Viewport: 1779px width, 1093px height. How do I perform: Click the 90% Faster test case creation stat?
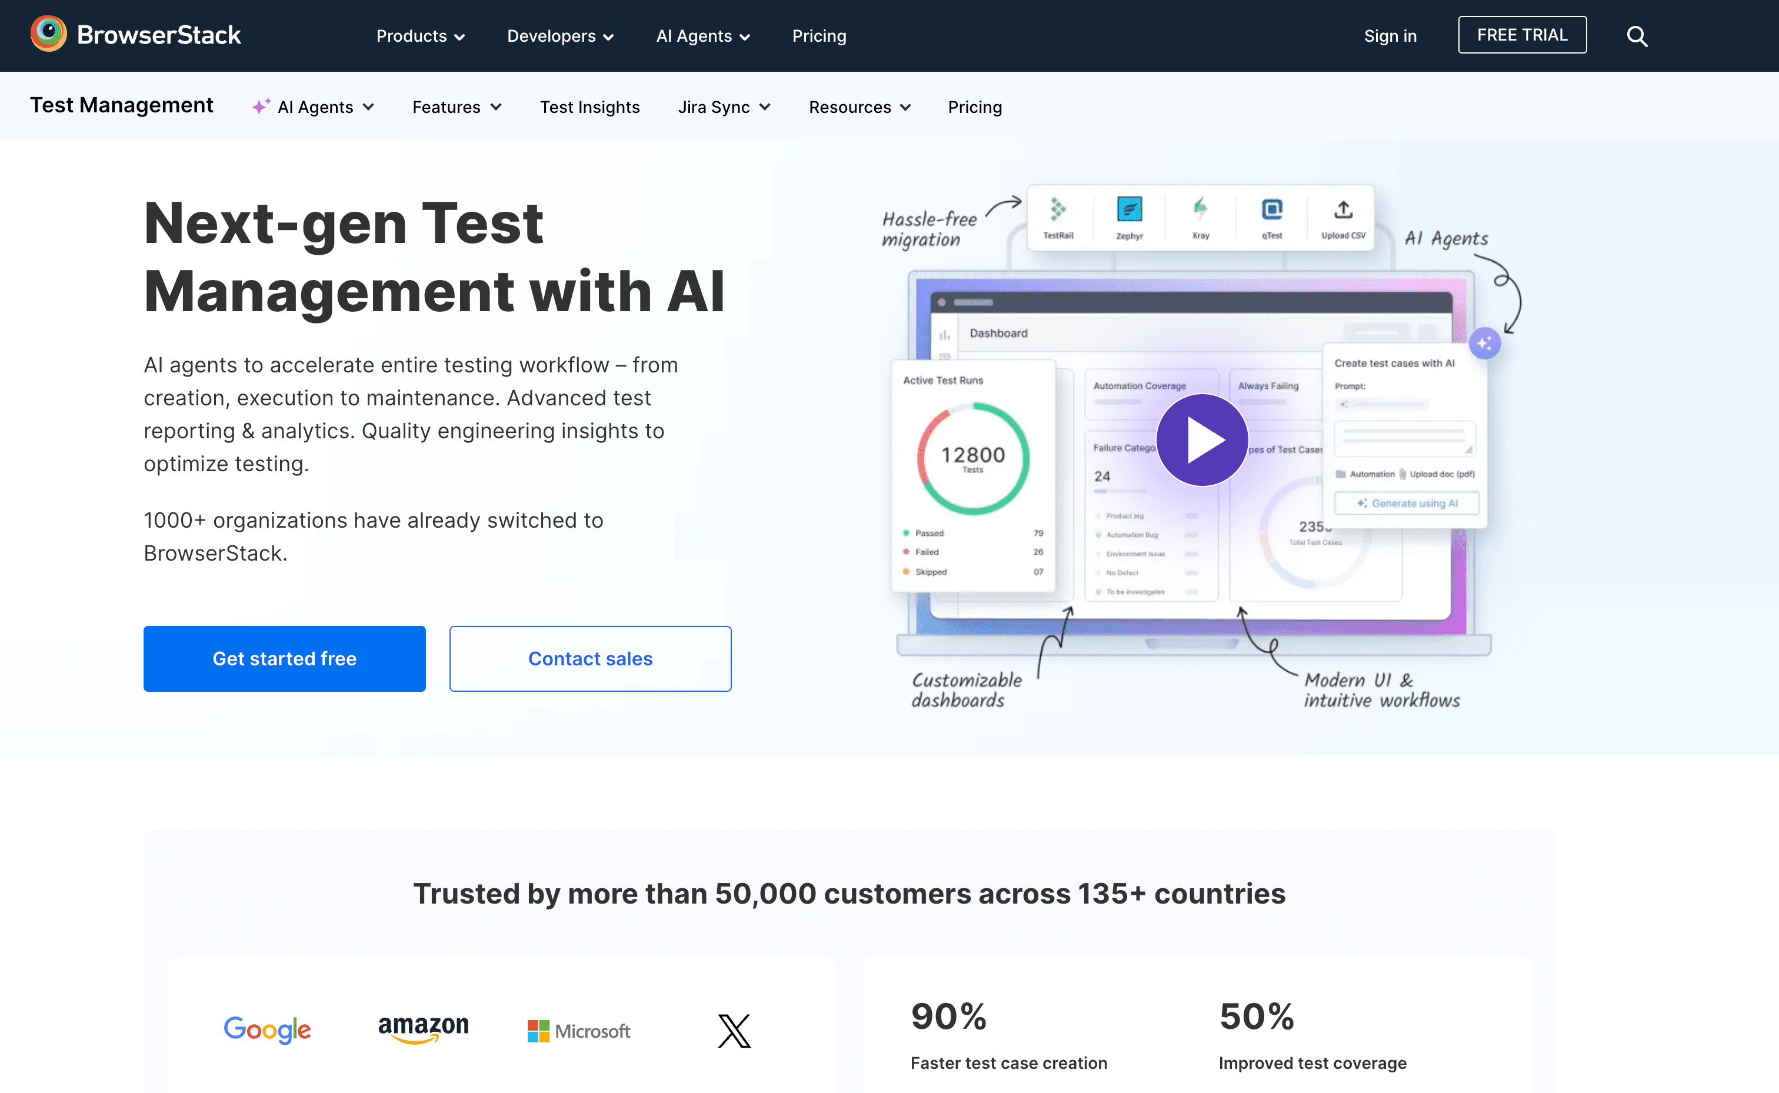(x=1008, y=1035)
